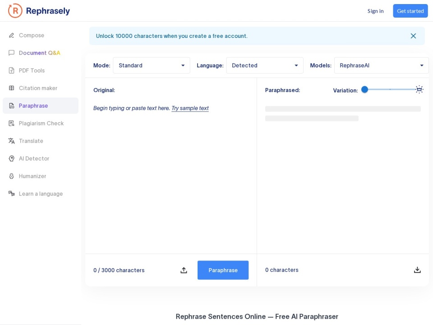Image resolution: width=433 pixels, height=325 pixels.
Task: Click the '0 / 3000 characters' counter
Action: 119,270
